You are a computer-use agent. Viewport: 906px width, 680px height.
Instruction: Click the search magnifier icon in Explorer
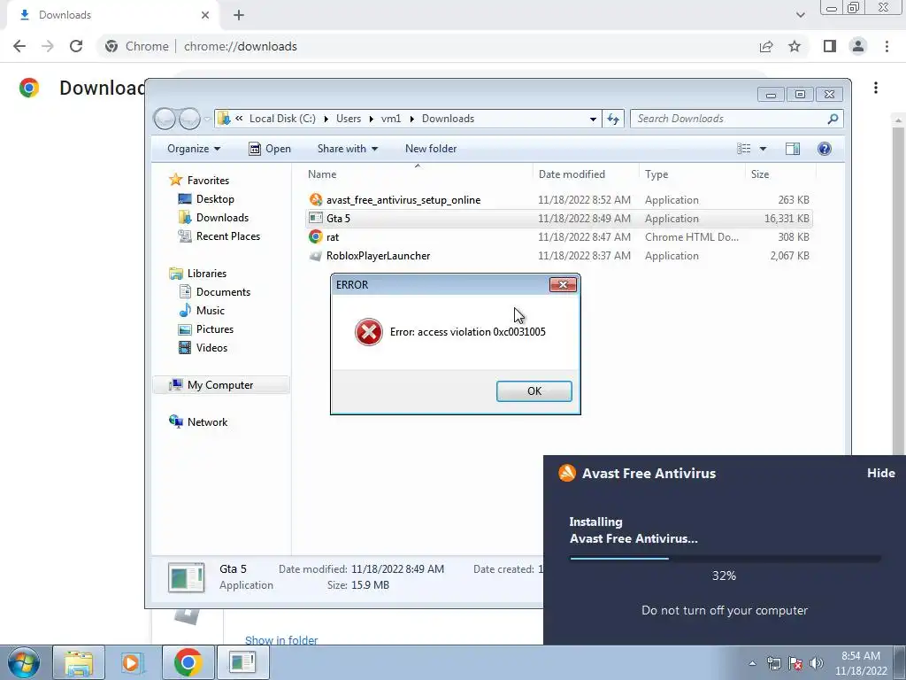833,119
